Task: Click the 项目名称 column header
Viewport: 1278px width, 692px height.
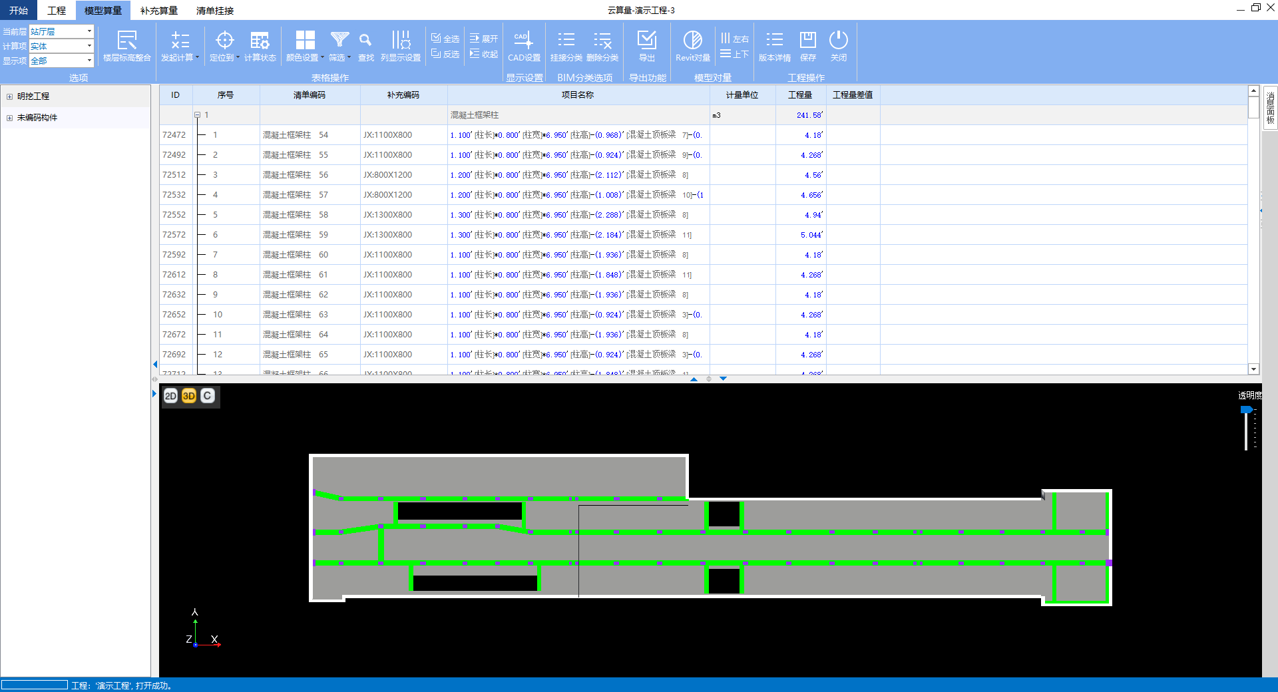Action: pos(578,95)
